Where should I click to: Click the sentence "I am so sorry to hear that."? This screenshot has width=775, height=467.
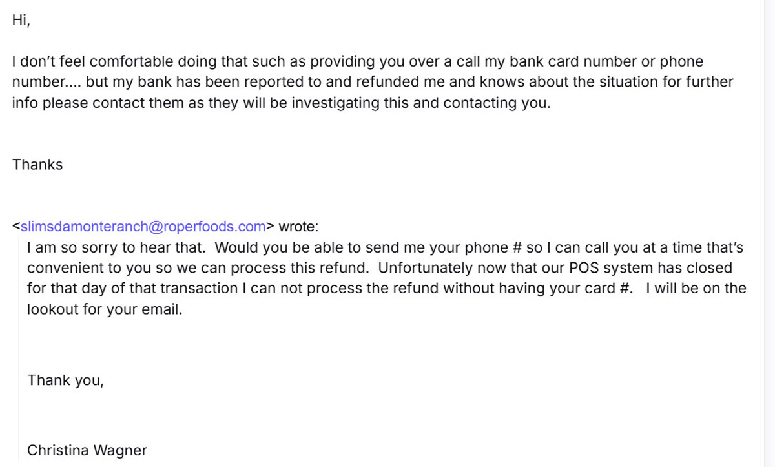[116, 247]
